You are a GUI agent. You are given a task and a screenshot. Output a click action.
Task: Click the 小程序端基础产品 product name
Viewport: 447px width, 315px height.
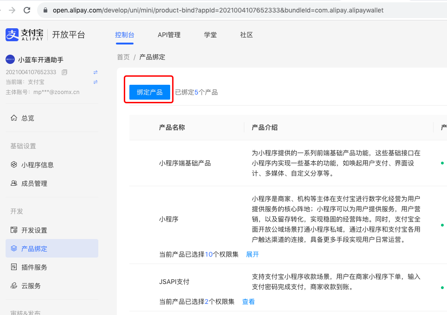[185, 163]
